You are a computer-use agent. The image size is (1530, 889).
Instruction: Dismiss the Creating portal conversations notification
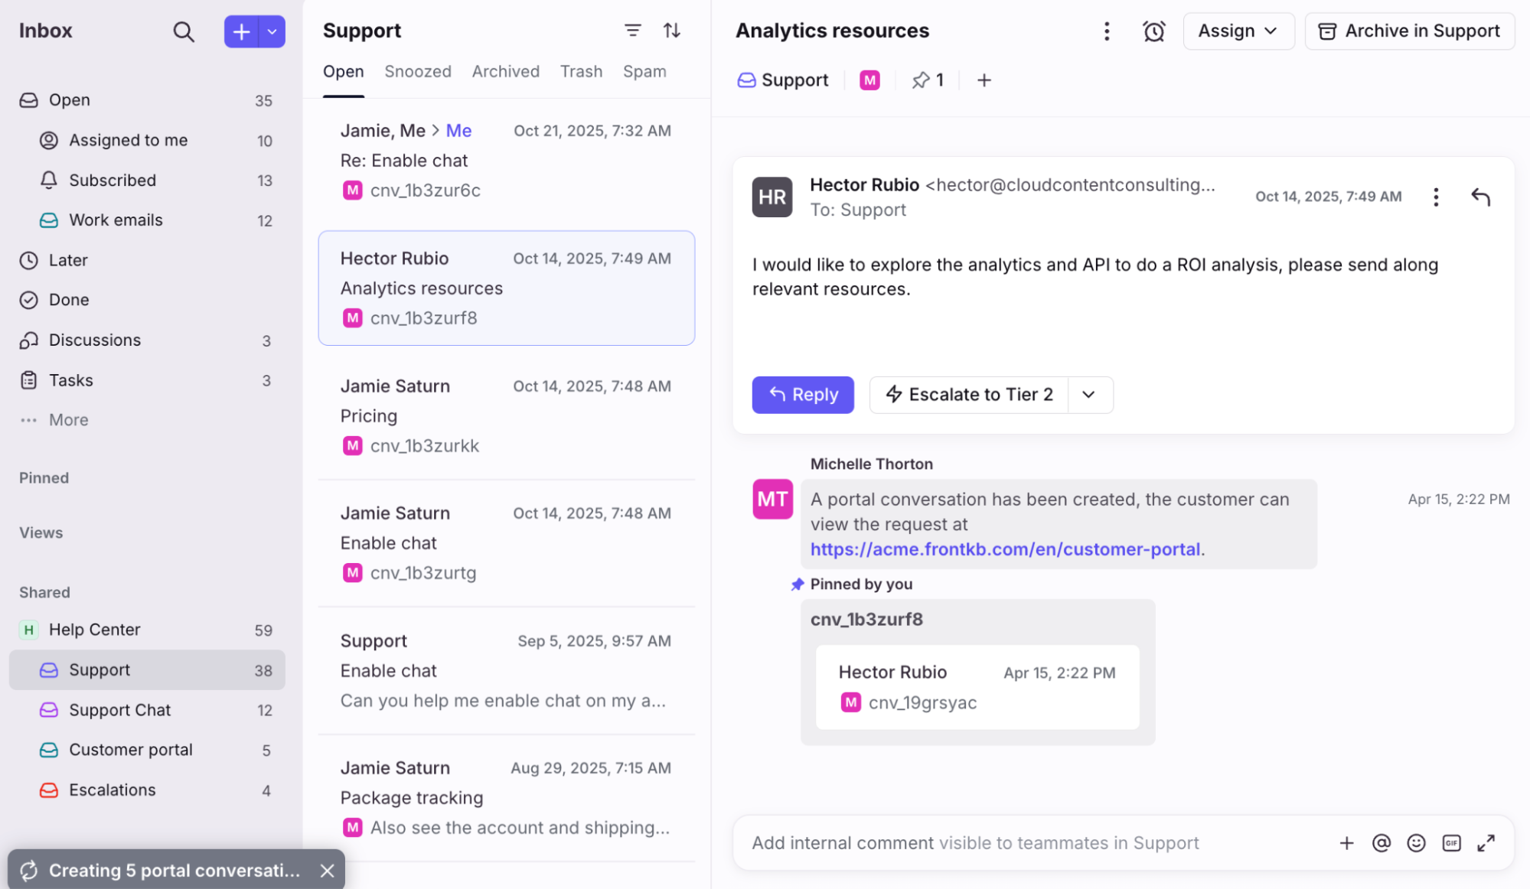pyautogui.click(x=327, y=871)
